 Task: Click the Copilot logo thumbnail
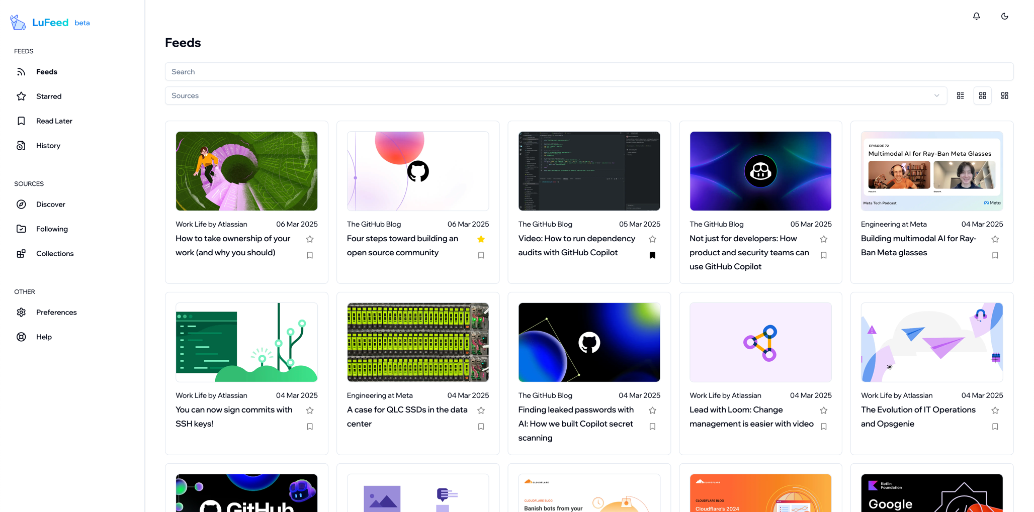click(x=760, y=171)
